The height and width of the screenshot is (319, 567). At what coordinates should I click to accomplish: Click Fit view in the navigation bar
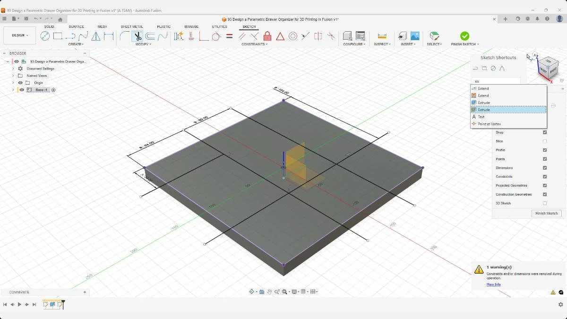pos(284,292)
